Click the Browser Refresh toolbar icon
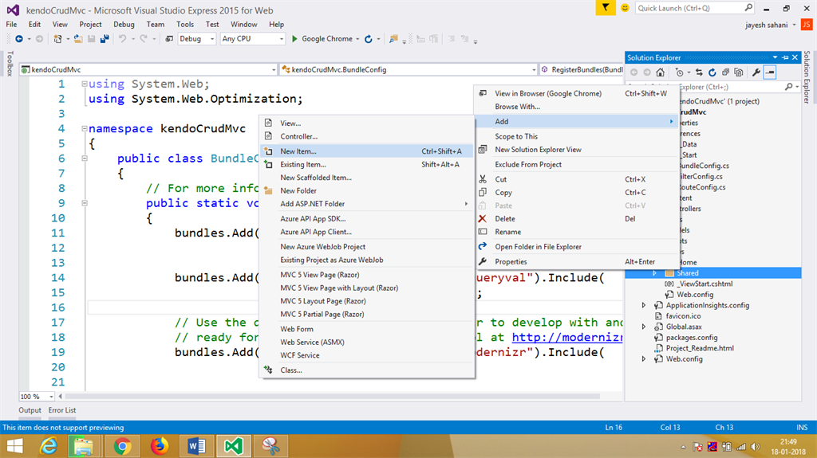 [x=368, y=38]
